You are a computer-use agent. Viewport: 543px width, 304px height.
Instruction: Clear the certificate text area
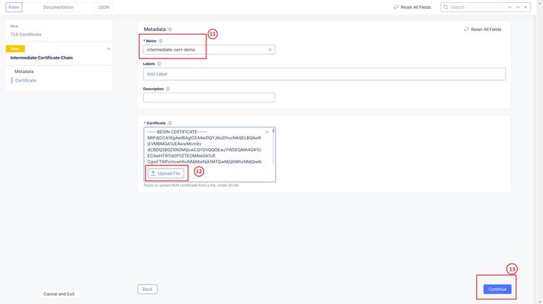(266, 132)
